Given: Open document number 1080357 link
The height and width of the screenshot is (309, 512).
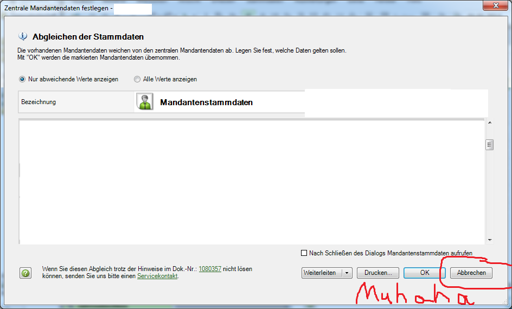Looking at the screenshot, I should pos(210,269).
